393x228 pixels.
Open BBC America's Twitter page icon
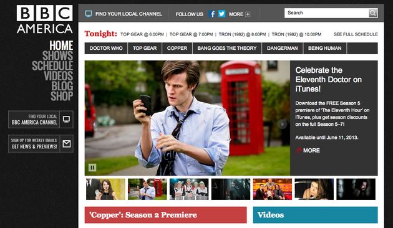(x=222, y=14)
